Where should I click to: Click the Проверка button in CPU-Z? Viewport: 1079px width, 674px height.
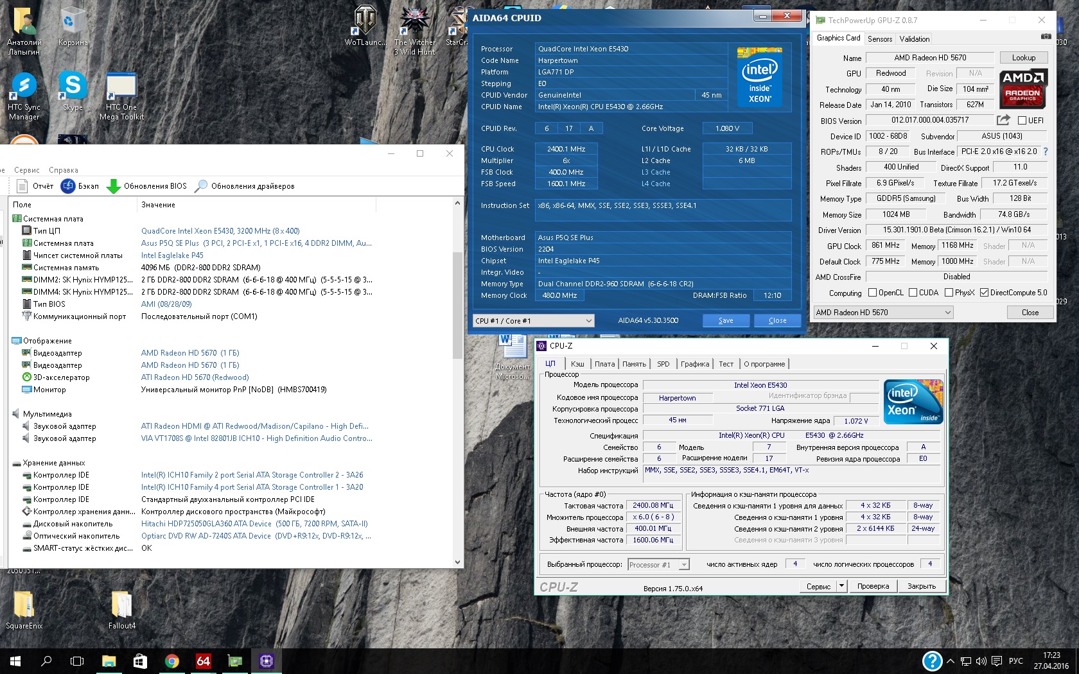tap(873, 586)
